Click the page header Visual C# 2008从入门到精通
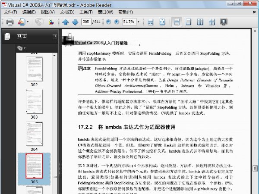The height and width of the screenshot is (194, 259). click(x=101, y=43)
